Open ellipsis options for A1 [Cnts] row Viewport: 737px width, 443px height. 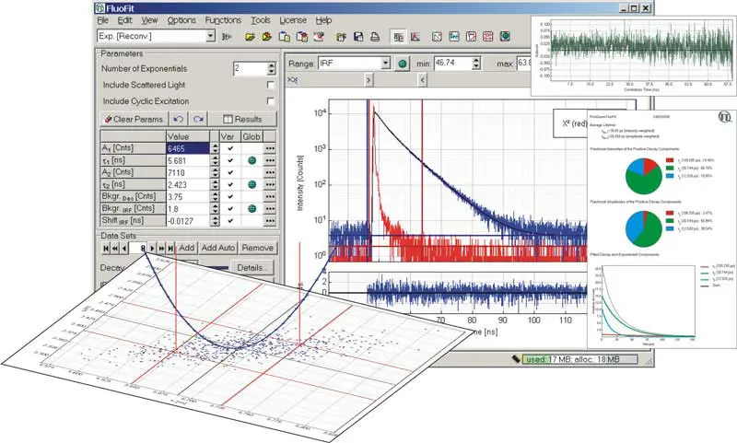(270, 148)
